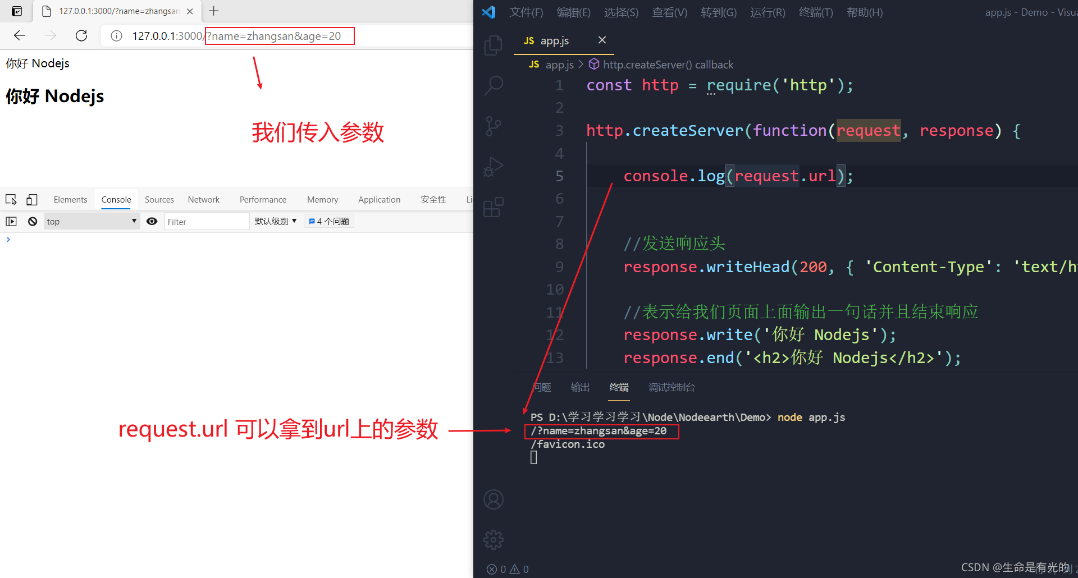Open Accounts icon in VS Code
Viewport: 1078px width, 578px height.
click(x=494, y=499)
